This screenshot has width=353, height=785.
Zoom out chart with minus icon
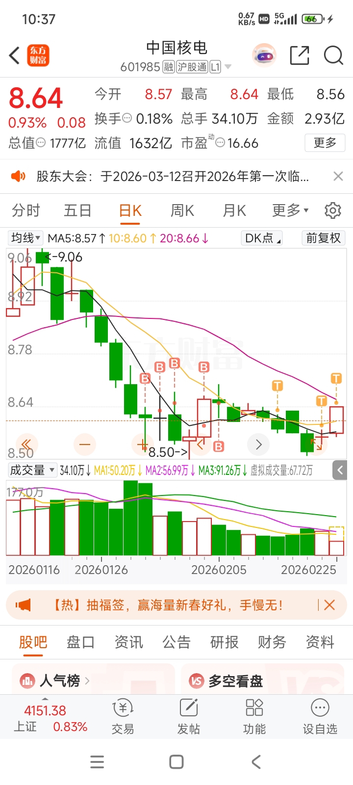click(x=85, y=445)
